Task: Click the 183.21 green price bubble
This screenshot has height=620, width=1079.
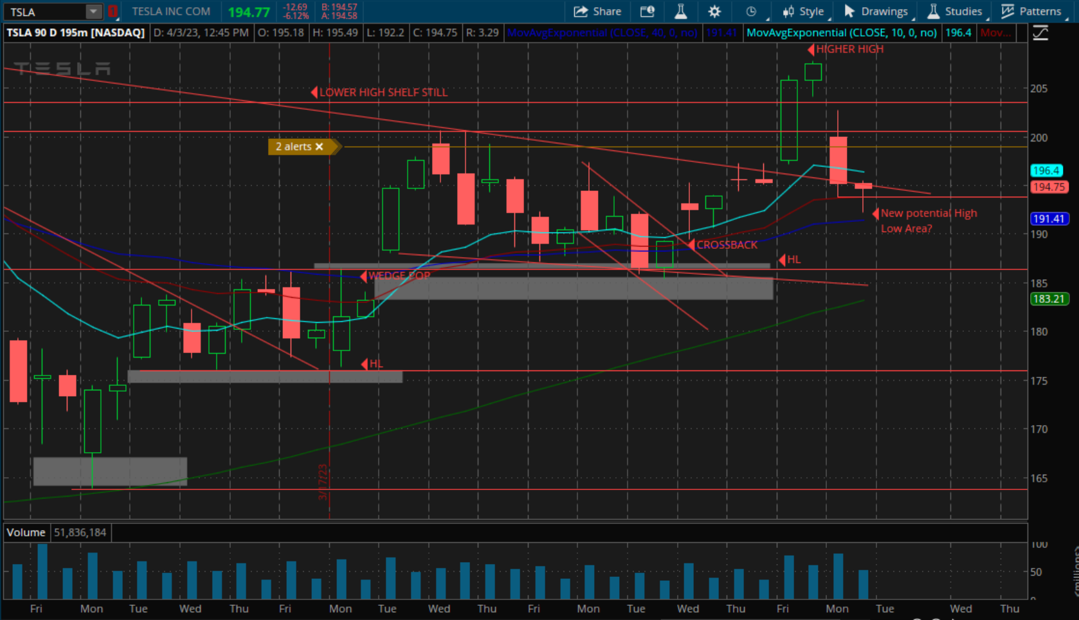Action: pos(1049,299)
